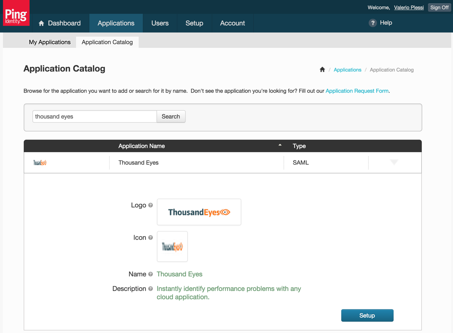453x333 pixels.
Task: Click the Type column header
Action: click(x=299, y=146)
